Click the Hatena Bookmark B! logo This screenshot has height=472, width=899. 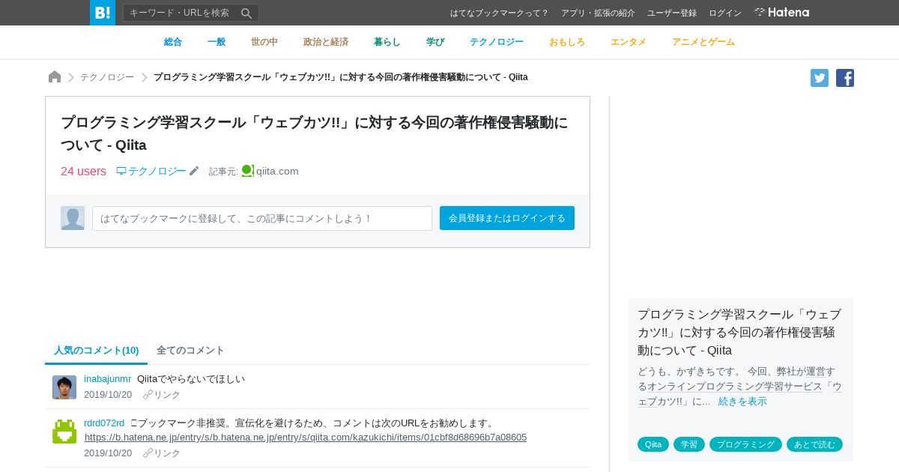pos(103,13)
